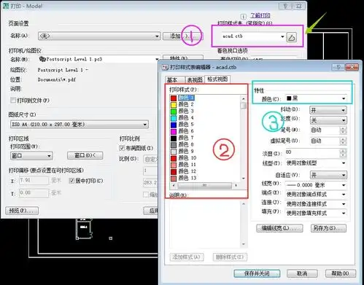Screen dimensions: 364x285
Task: Click the plot style table edit icon
Action: click(292, 37)
